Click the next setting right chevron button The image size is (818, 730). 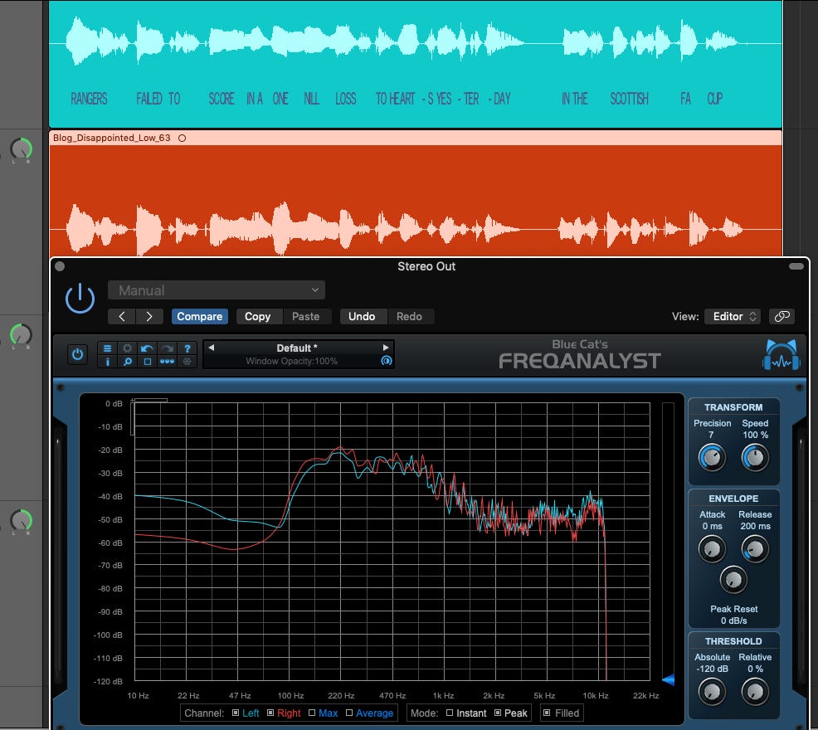tap(149, 316)
